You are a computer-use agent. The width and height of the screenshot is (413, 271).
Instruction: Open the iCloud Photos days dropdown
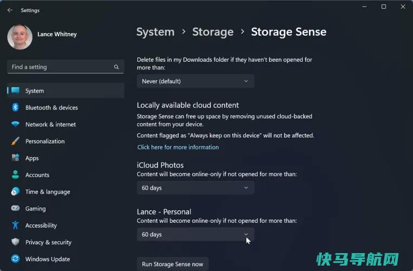(x=195, y=188)
